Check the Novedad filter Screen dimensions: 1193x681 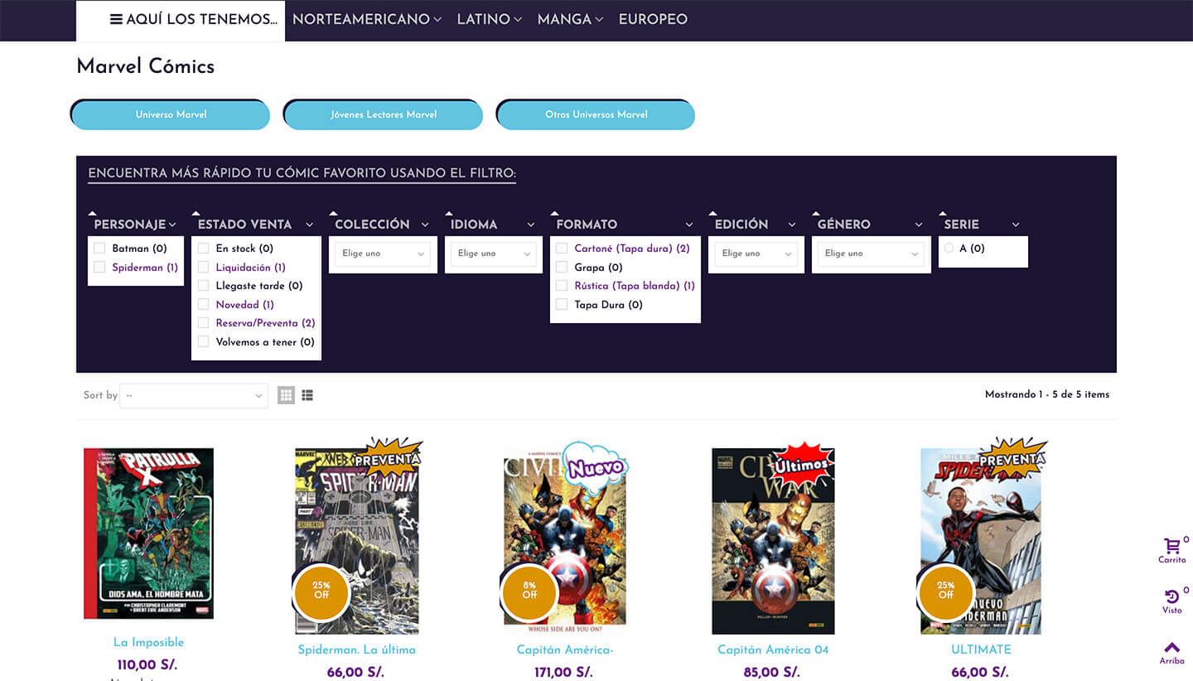tap(203, 305)
